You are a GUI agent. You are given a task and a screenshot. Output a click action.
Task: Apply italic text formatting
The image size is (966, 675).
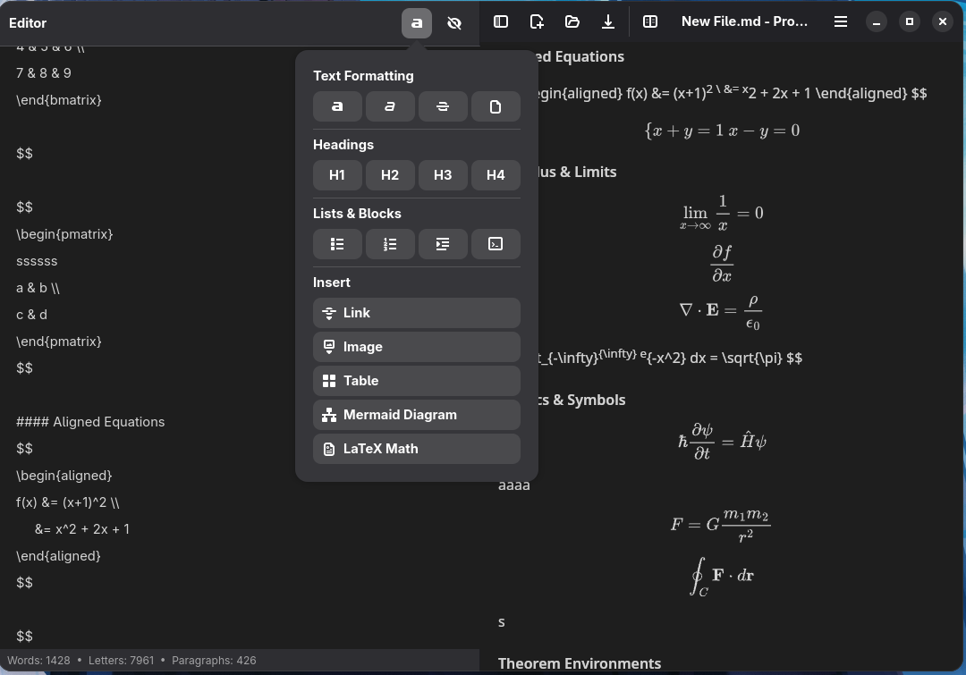tap(390, 106)
